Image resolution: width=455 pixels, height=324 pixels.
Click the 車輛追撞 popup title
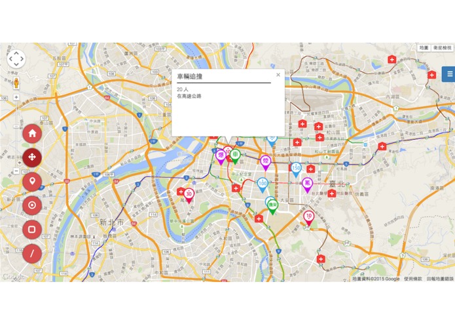(189, 77)
